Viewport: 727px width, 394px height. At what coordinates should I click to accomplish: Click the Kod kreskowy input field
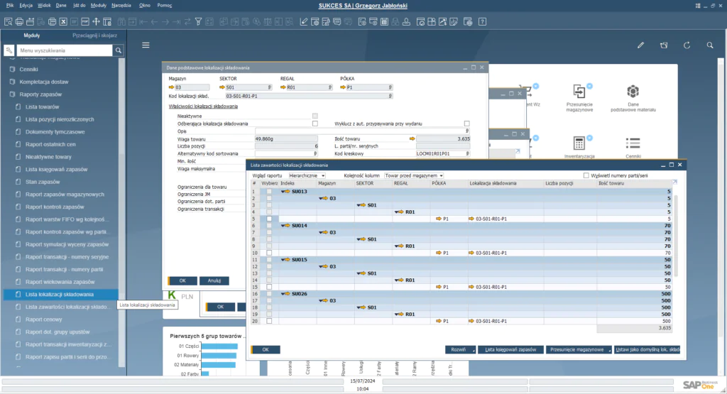tap(442, 153)
